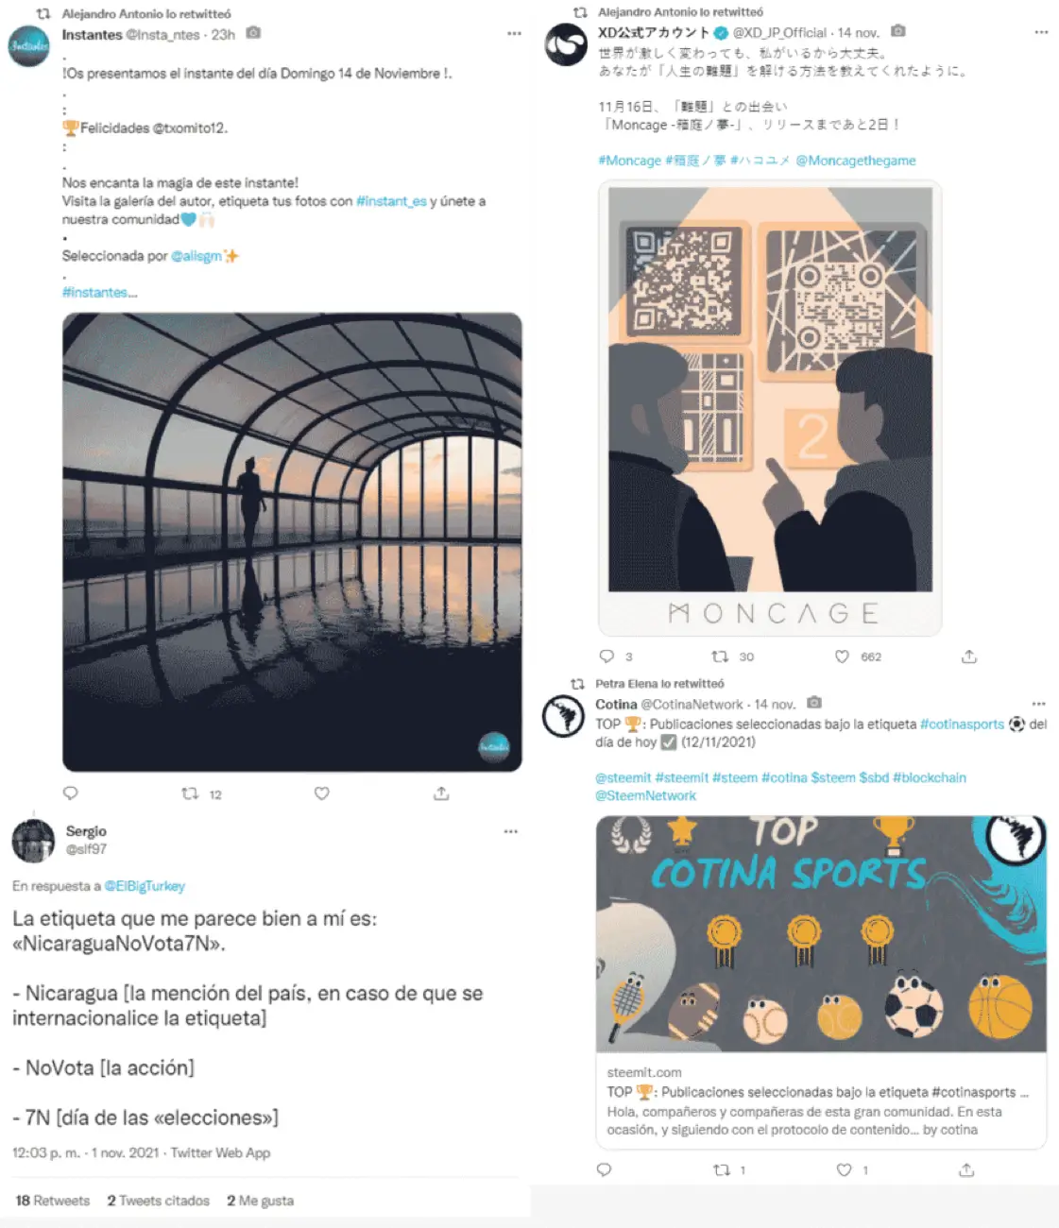The image size is (1059, 1228).
Task: Reply to the Instantes tweet
Action: [x=70, y=793]
